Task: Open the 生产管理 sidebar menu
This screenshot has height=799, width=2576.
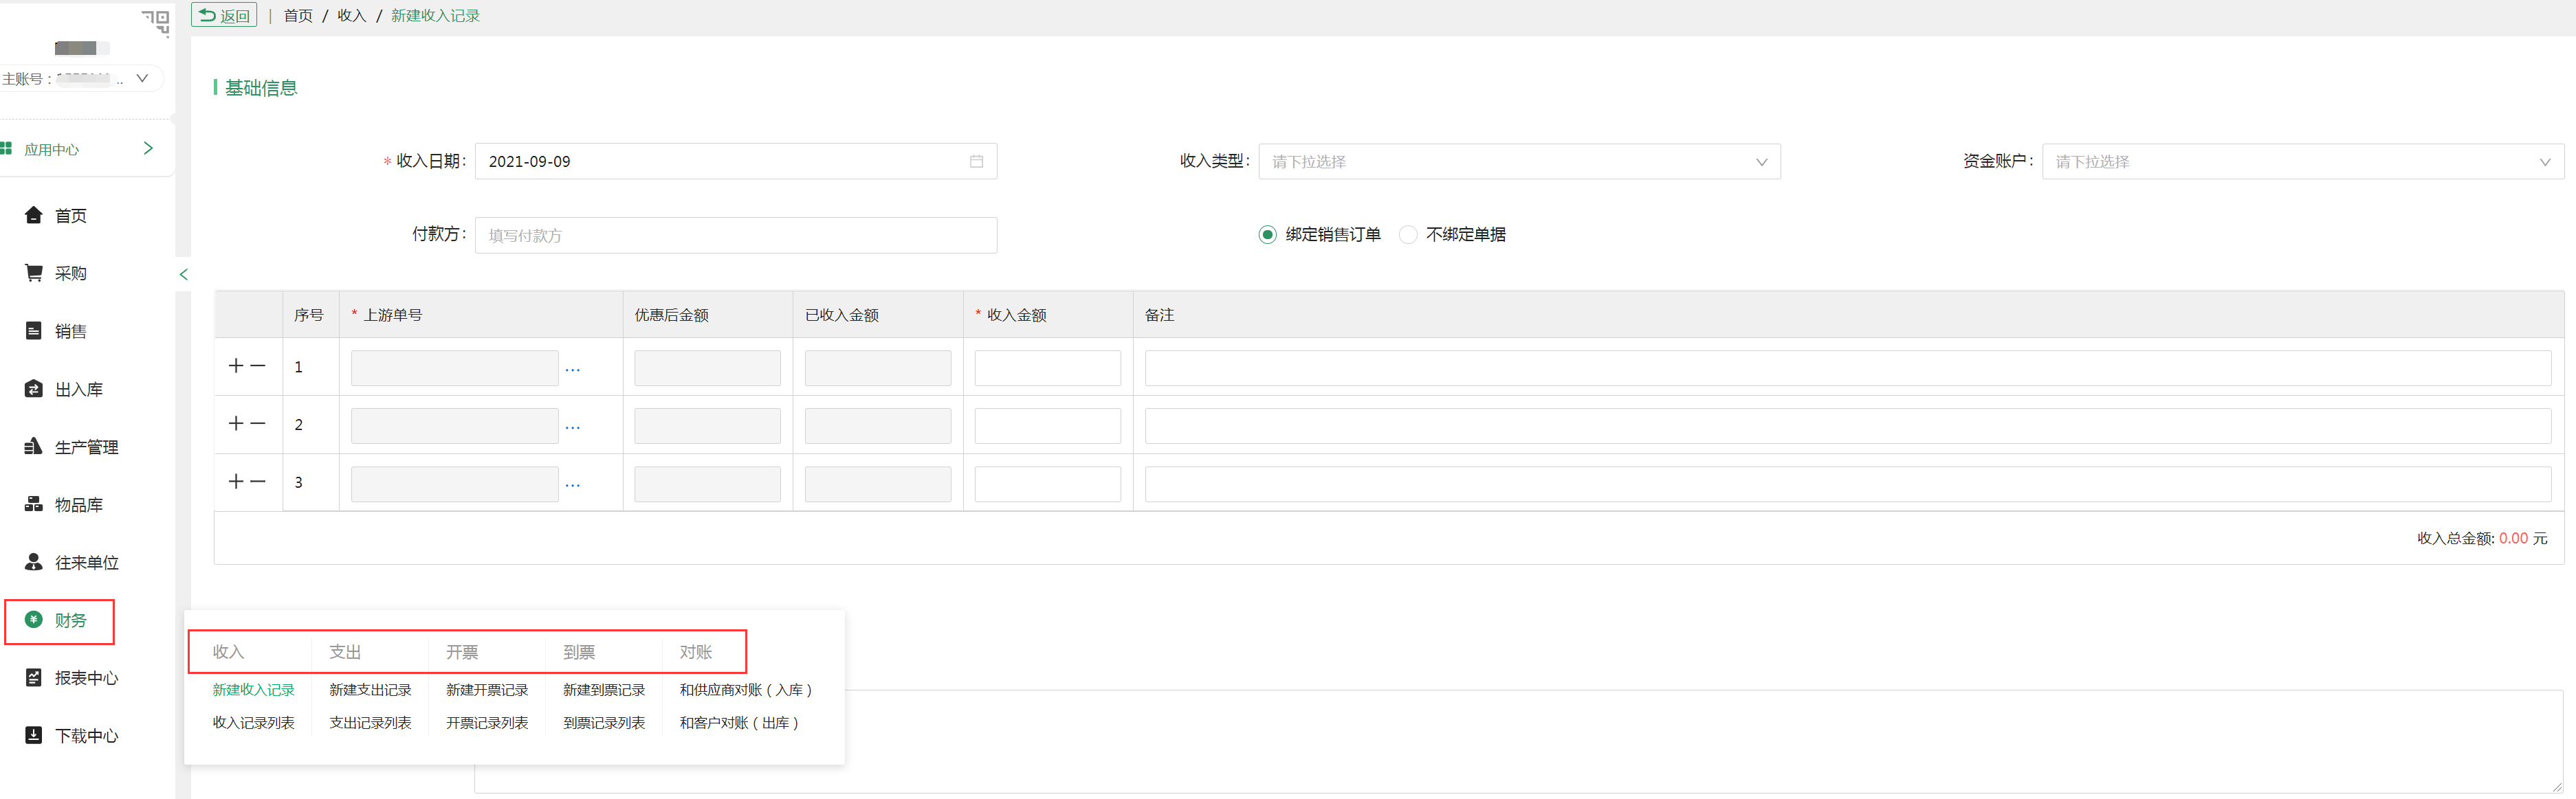Action: [x=86, y=447]
